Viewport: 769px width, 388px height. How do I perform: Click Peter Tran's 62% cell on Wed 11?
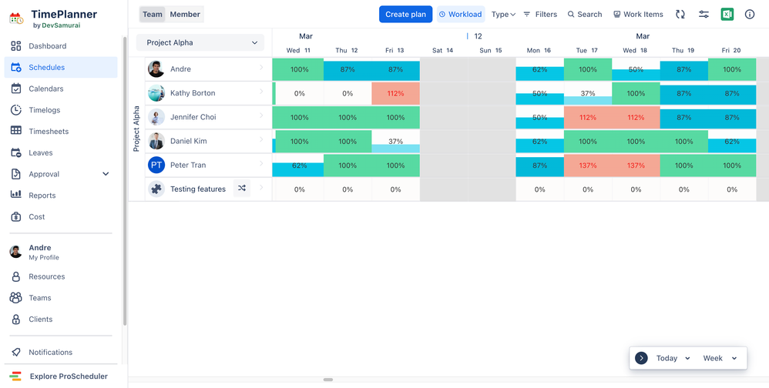(x=300, y=166)
